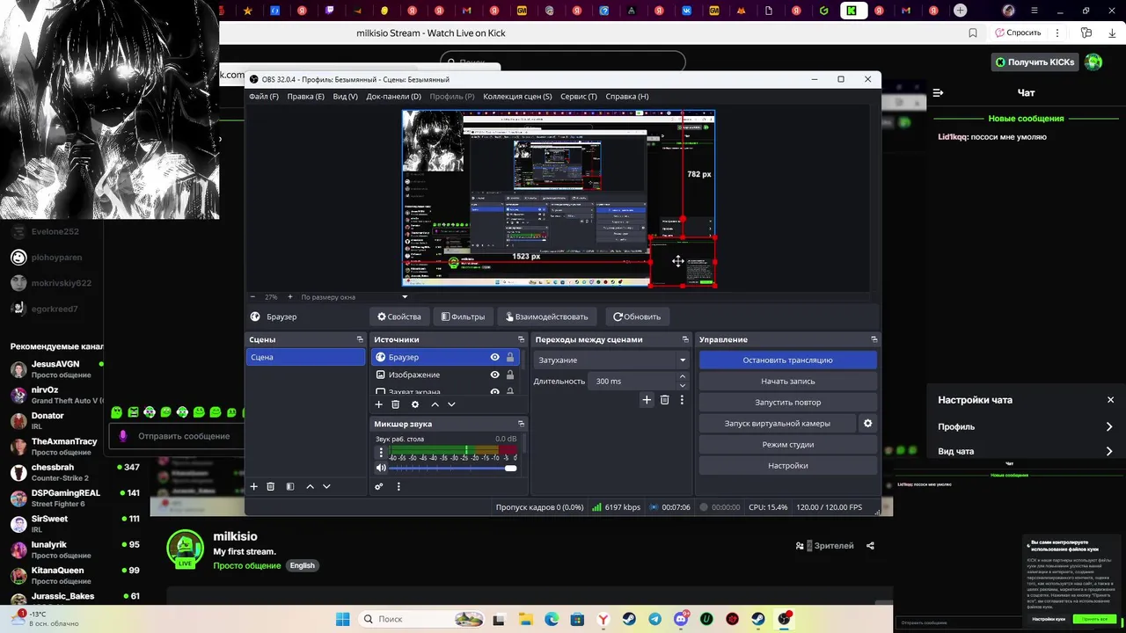
Task: Add a scene transition with plus icon
Action: (647, 400)
